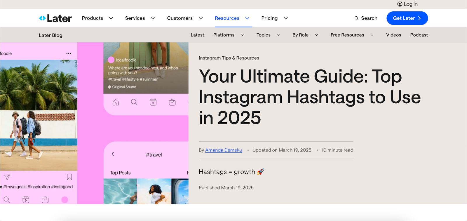467x221 pixels.
Task: Open the Customers menu
Action: pos(180,18)
